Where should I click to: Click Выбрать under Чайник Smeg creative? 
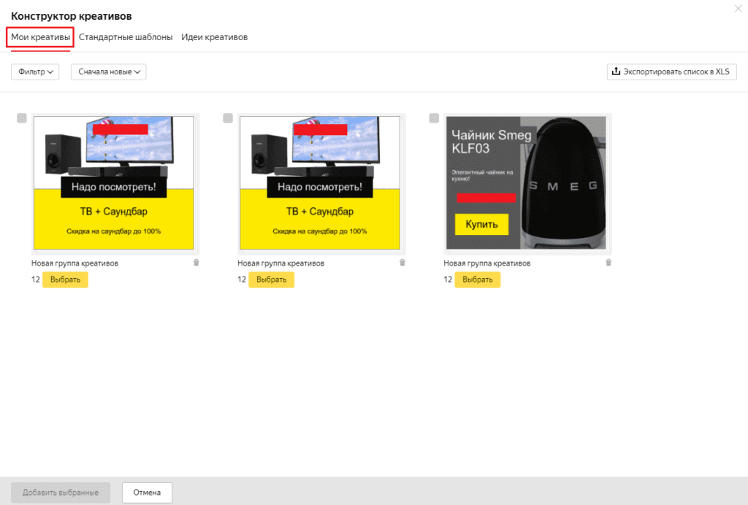click(478, 280)
